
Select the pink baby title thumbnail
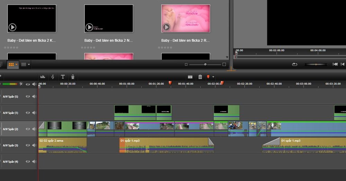click(185, 18)
